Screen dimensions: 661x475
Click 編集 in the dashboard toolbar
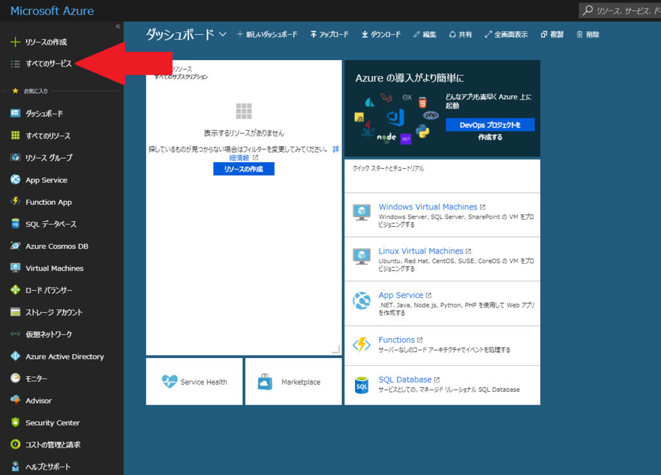click(x=425, y=34)
